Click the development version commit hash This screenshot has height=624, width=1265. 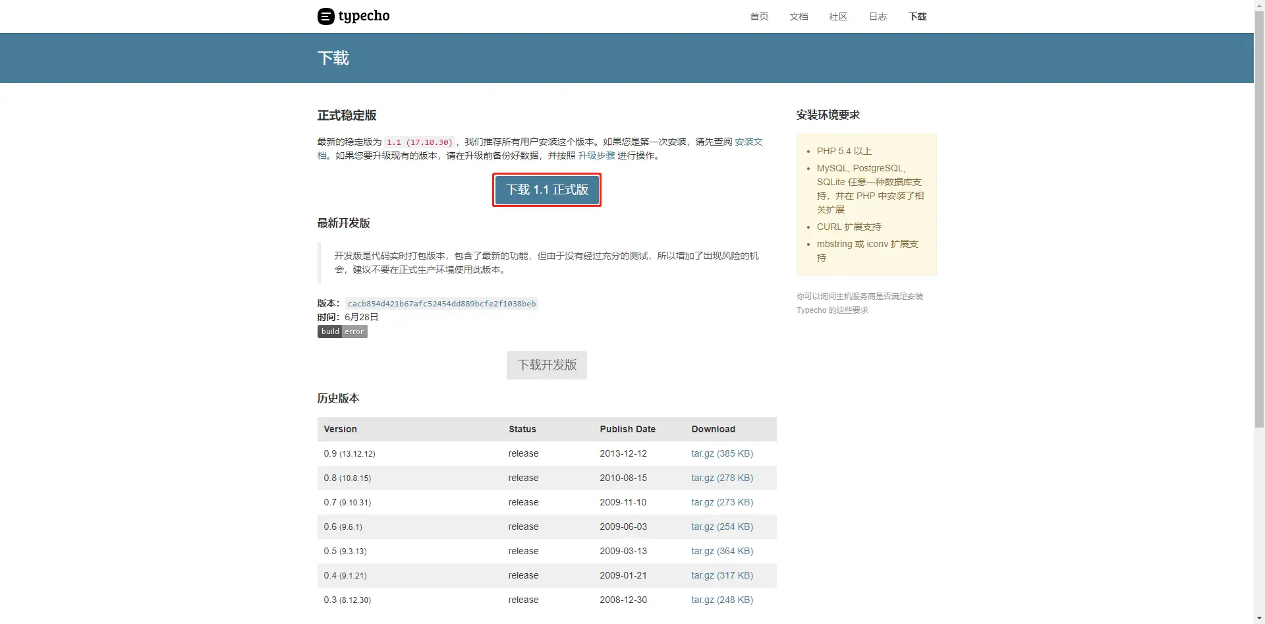pos(441,304)
